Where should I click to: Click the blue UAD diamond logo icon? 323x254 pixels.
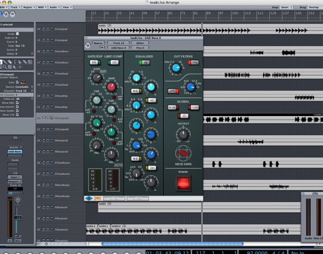click(x=89, y=199)
